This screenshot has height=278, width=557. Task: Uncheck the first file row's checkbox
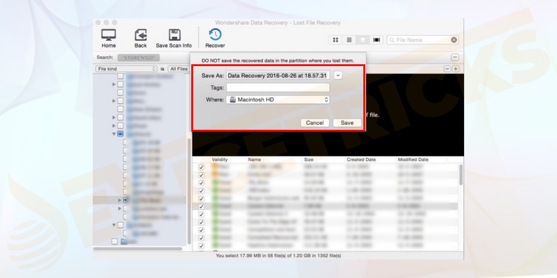[x=201, y=167]
